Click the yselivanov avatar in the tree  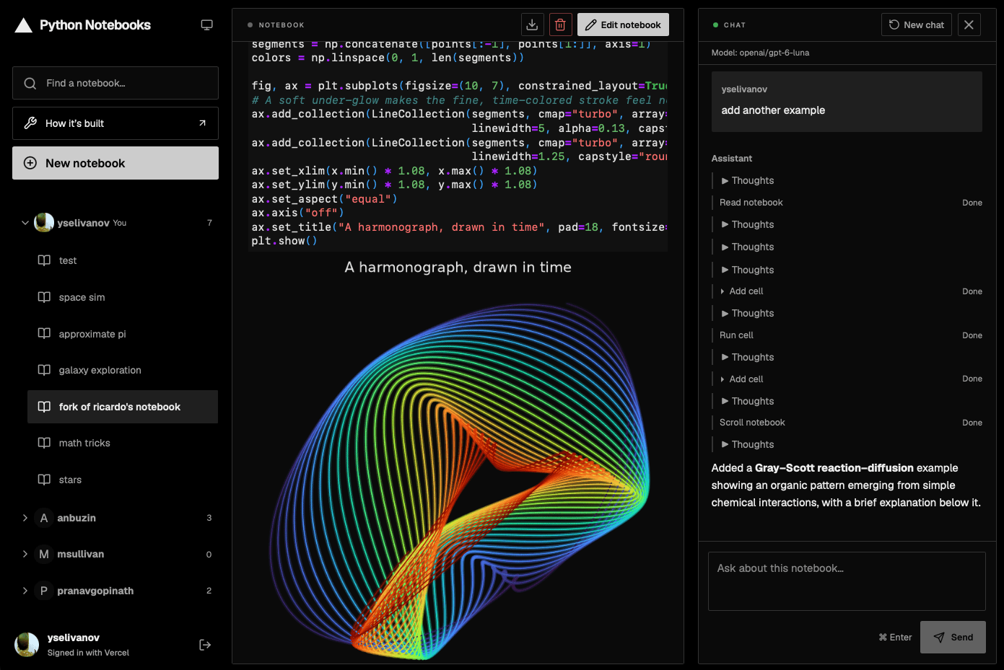tap(44, 222)
